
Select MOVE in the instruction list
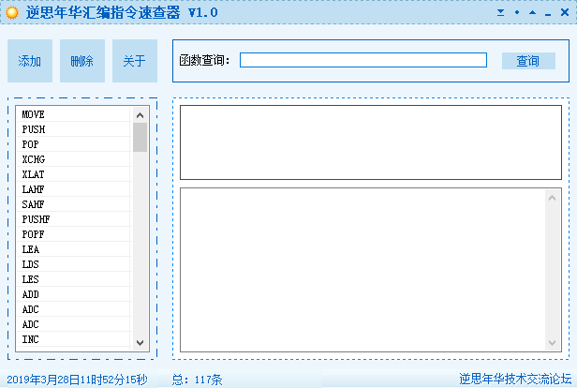pos(75,114)
